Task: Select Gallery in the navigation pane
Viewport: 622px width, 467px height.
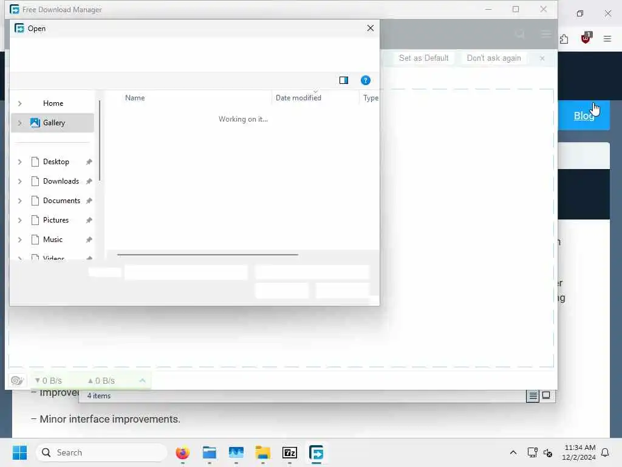Action: click(53, 123)
